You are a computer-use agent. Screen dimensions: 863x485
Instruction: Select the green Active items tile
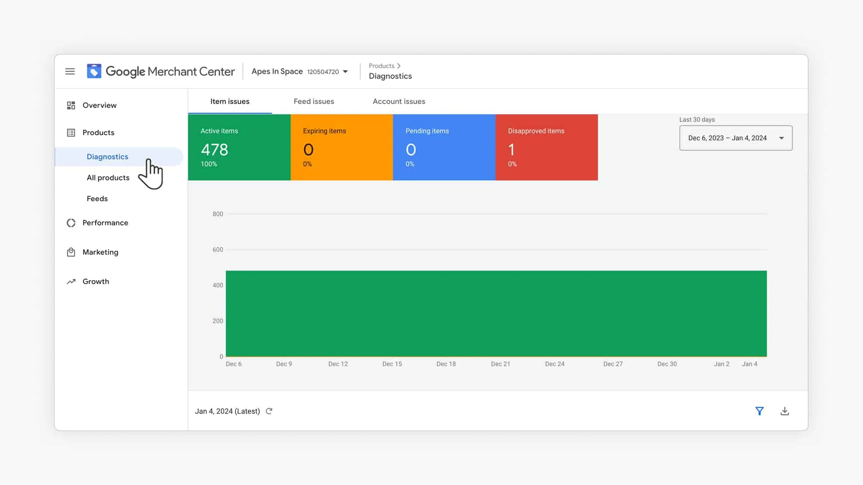pyautogui.click(x=239, y=147)
